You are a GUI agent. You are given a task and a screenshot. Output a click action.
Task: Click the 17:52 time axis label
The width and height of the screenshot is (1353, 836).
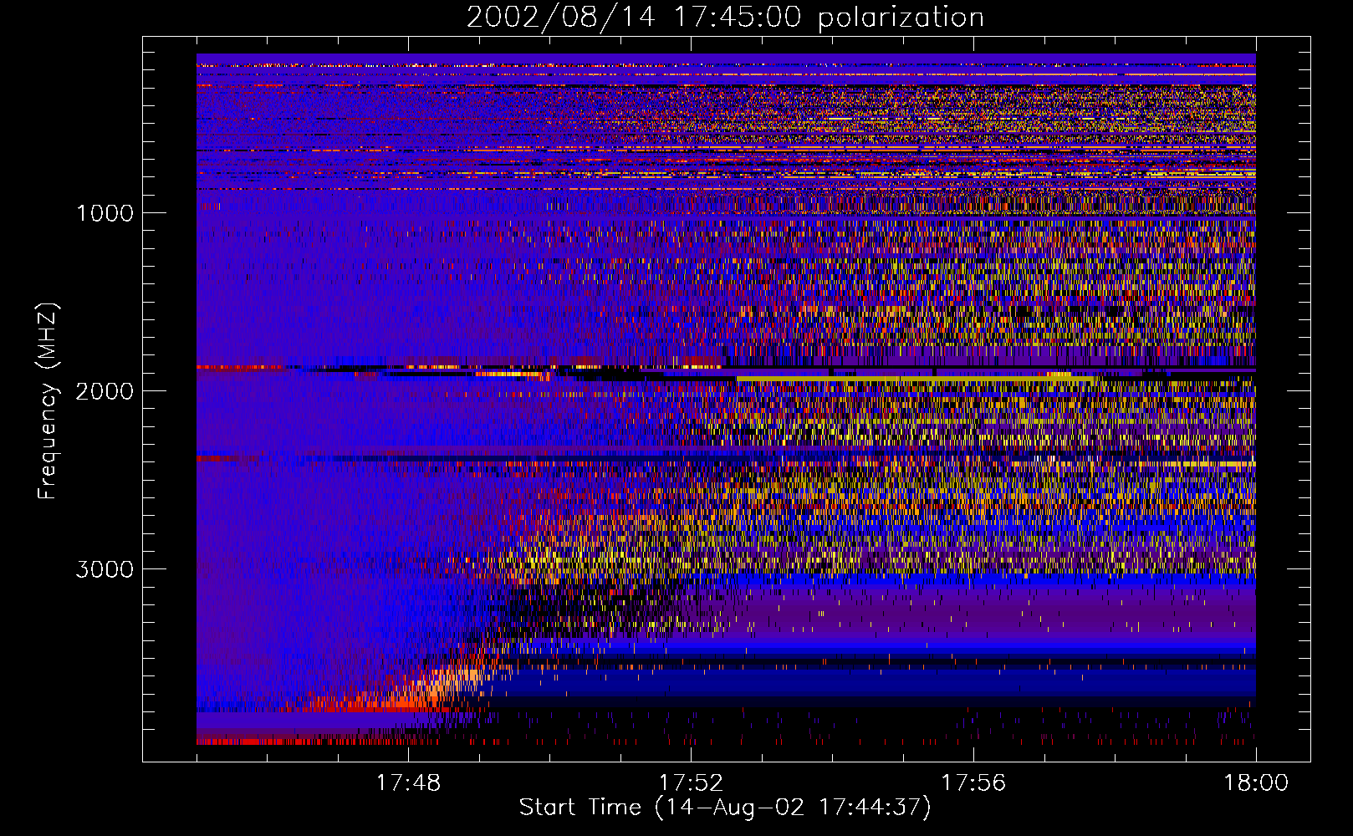point(691,783)
